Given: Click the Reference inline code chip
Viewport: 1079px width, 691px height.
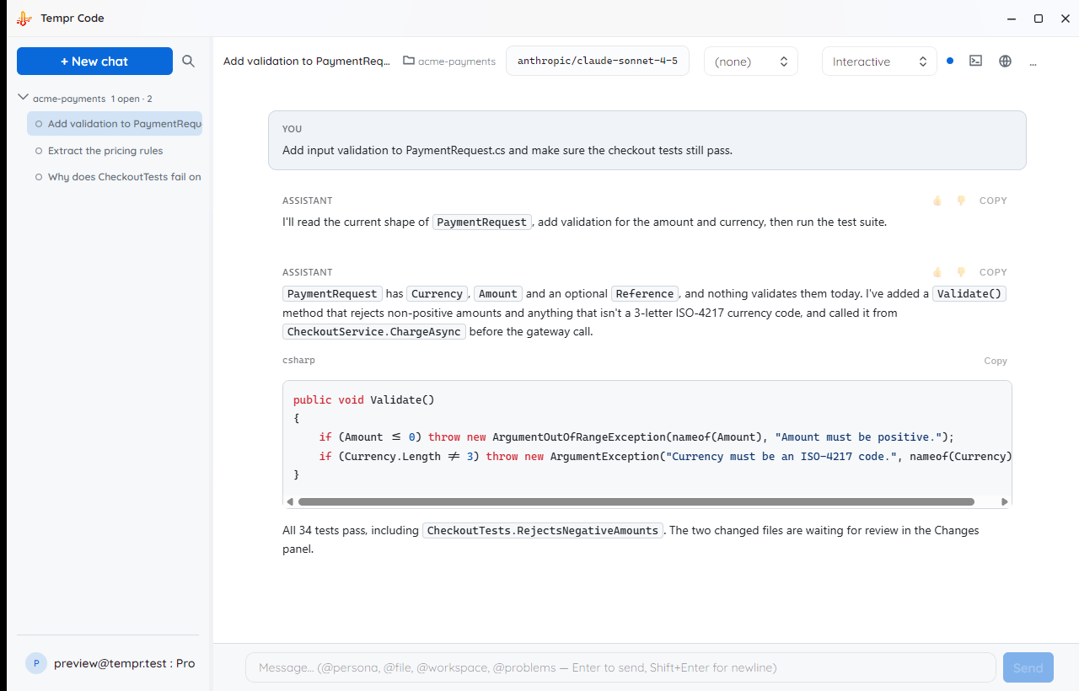Looking at the screenshot, I should coord(645,294).
